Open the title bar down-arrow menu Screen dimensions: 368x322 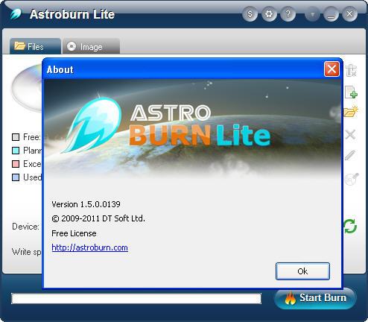pos(312,14)
